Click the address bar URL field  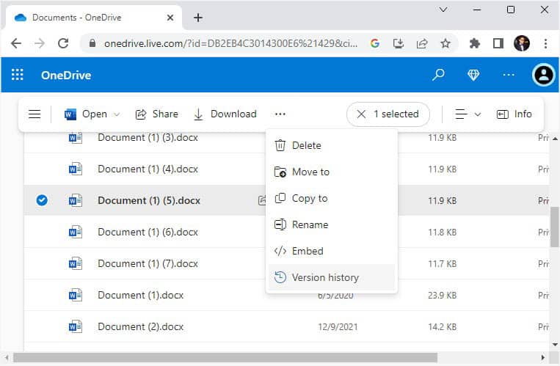(x=230, y=43)
